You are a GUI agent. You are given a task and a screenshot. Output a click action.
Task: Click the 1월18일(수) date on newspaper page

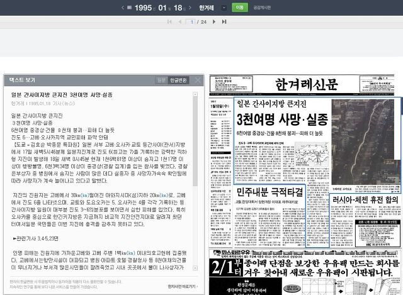point(220,106)
